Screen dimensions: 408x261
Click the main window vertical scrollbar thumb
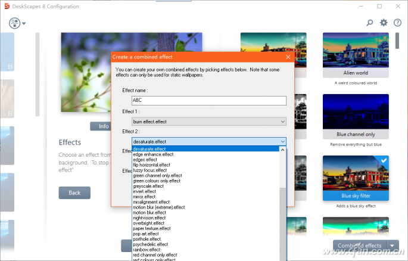pyautogui.click(x=397, y=41)
